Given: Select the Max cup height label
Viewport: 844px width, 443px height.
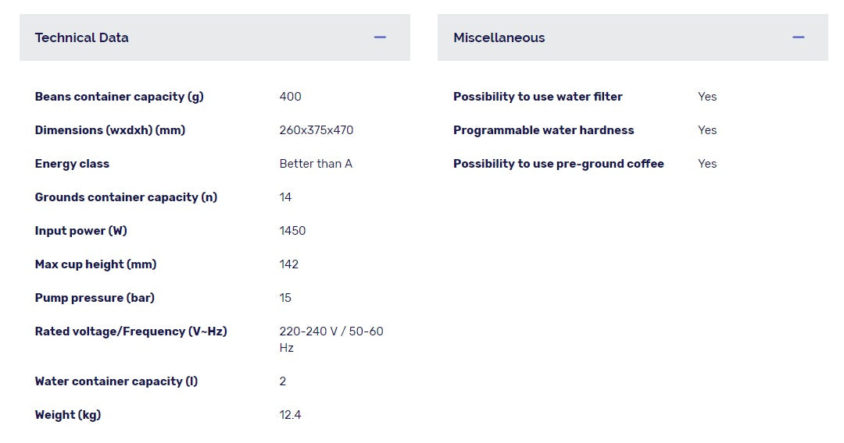Looking at the screenshot, I should (96, 264).
